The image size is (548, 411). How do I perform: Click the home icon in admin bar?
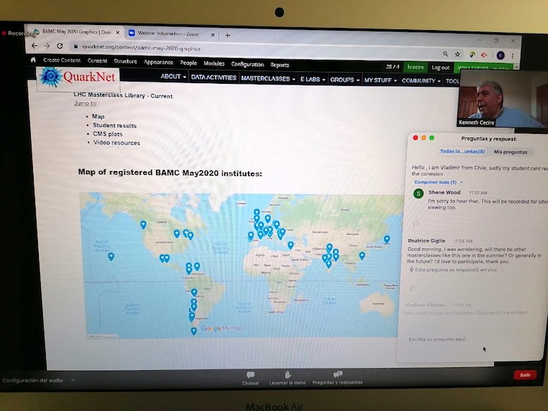tap(33, 60)
